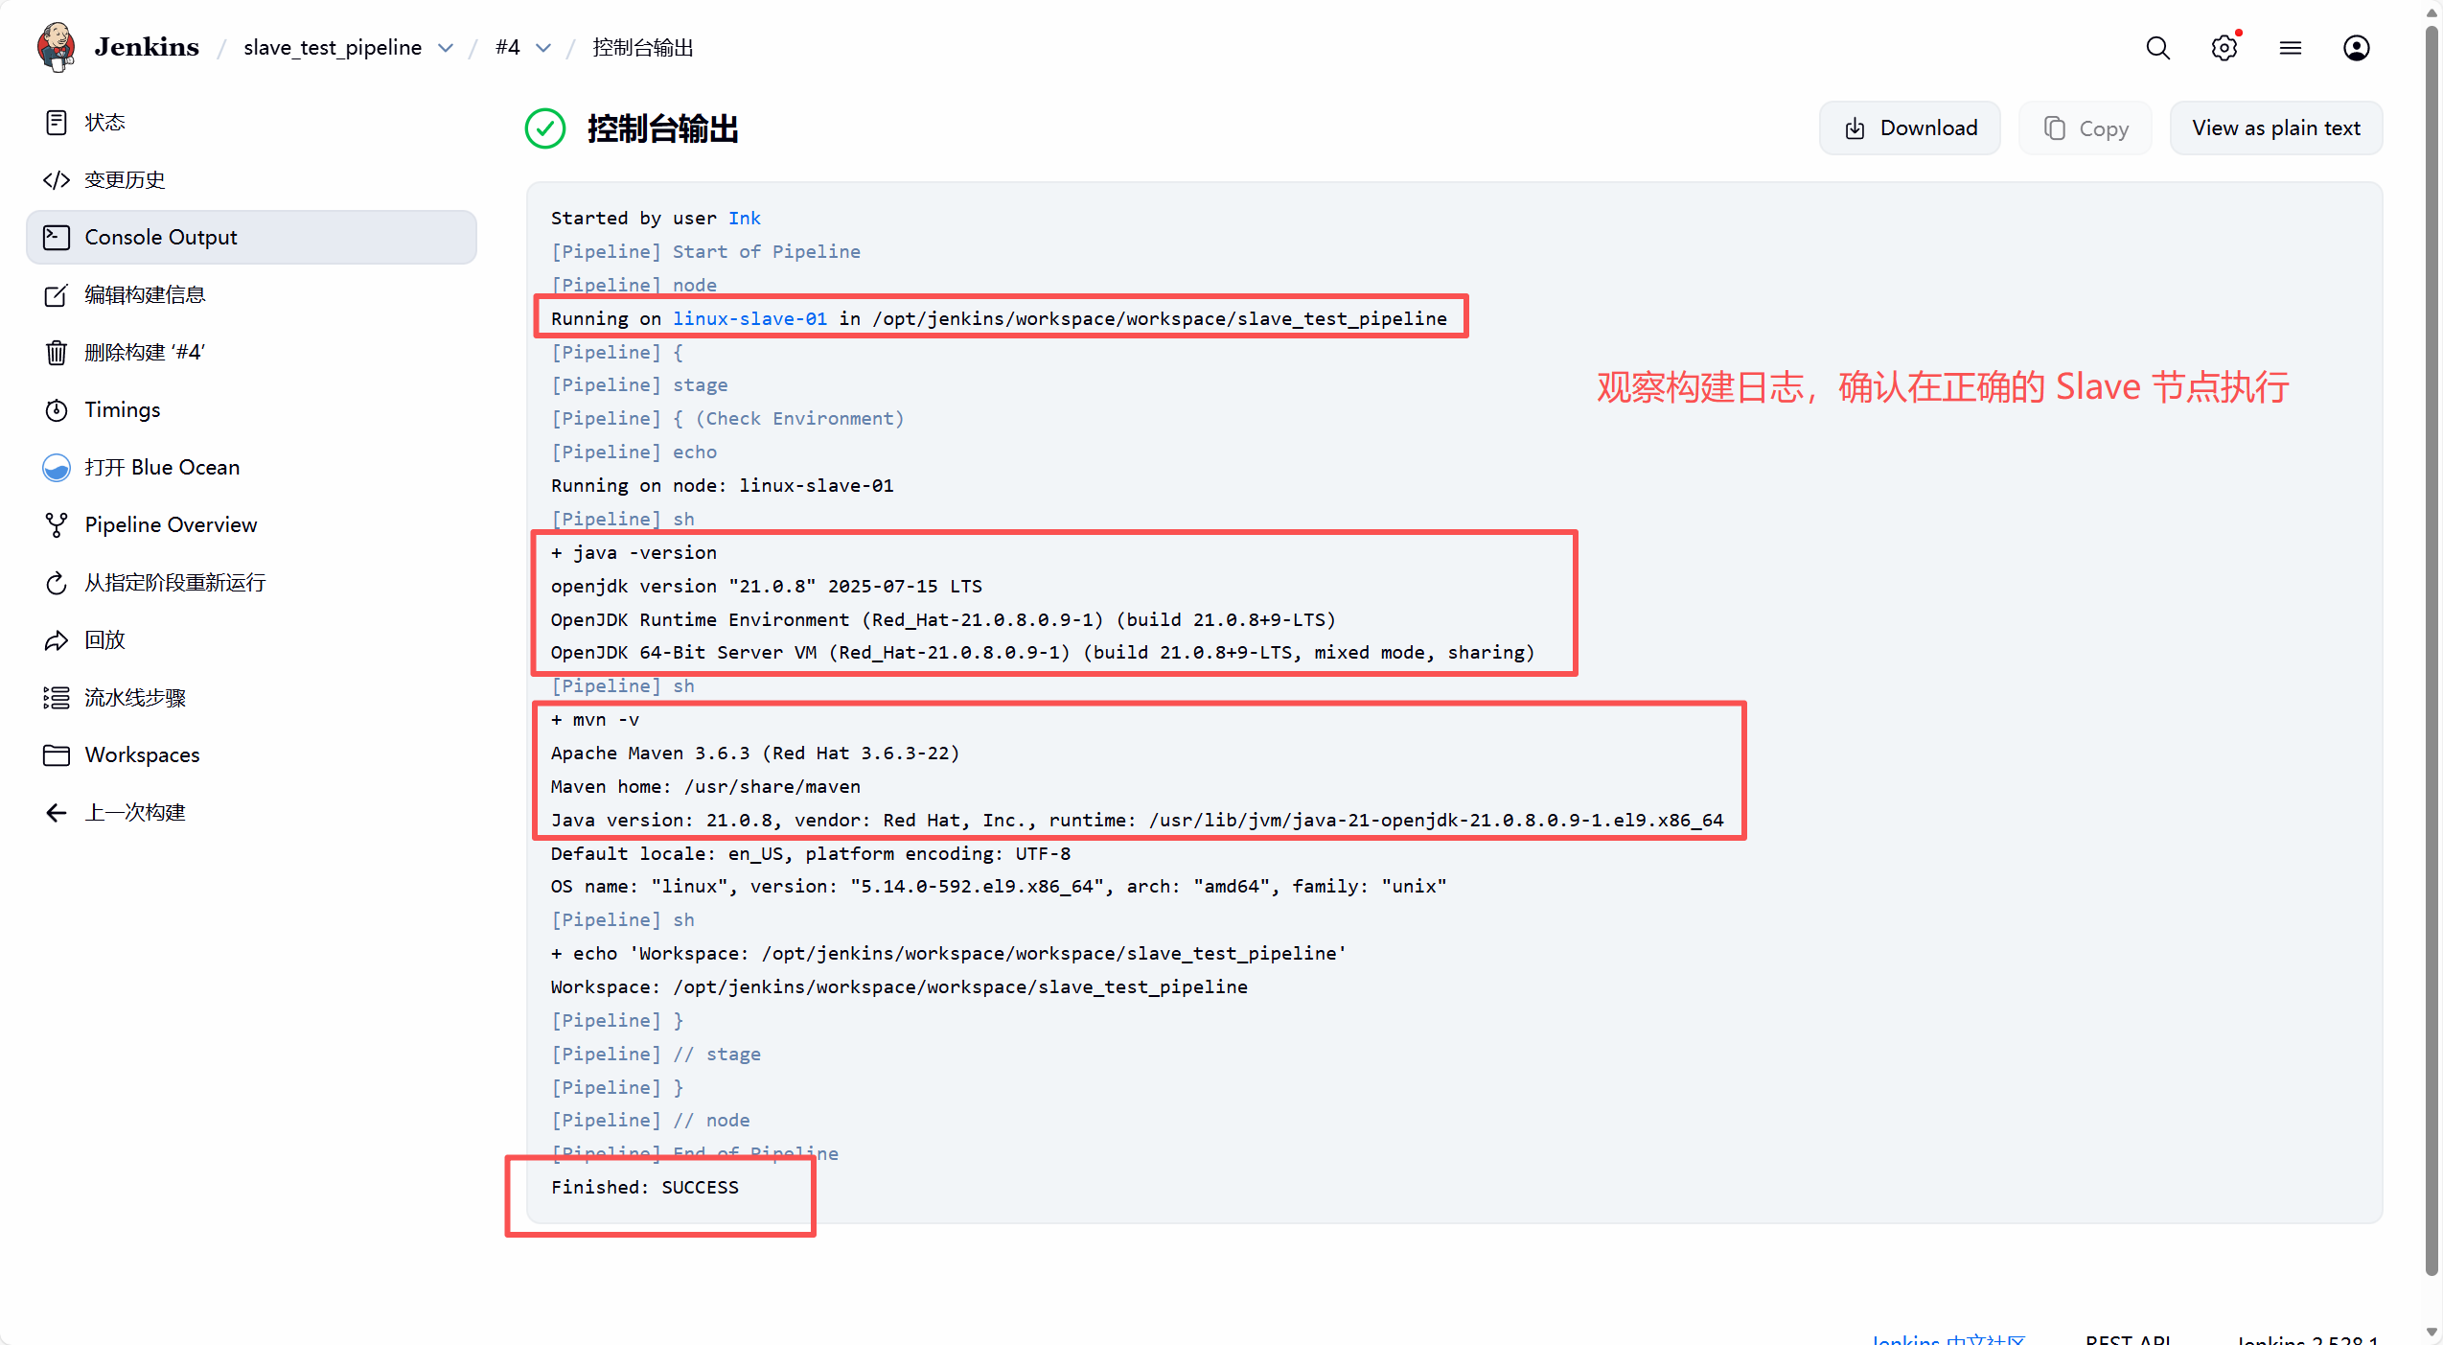Open the 变更历史 sidebar item

125,180
